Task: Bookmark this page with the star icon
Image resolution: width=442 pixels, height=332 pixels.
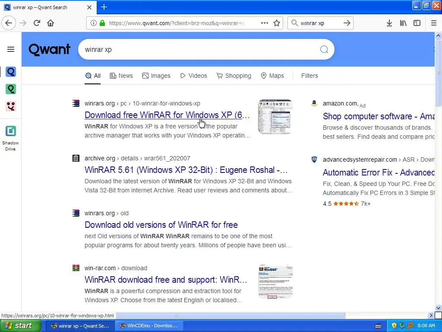Action: [x=277, y=23]
